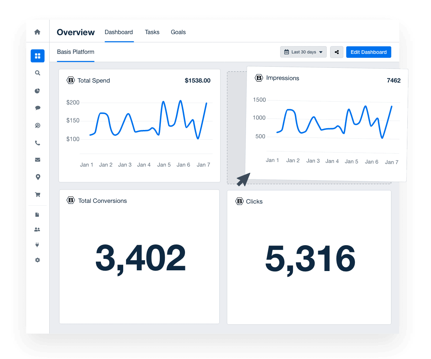The image size is (431, 359).
Task: Click the share icon next to Edit Dashboard
Action: tap(337, 52)
